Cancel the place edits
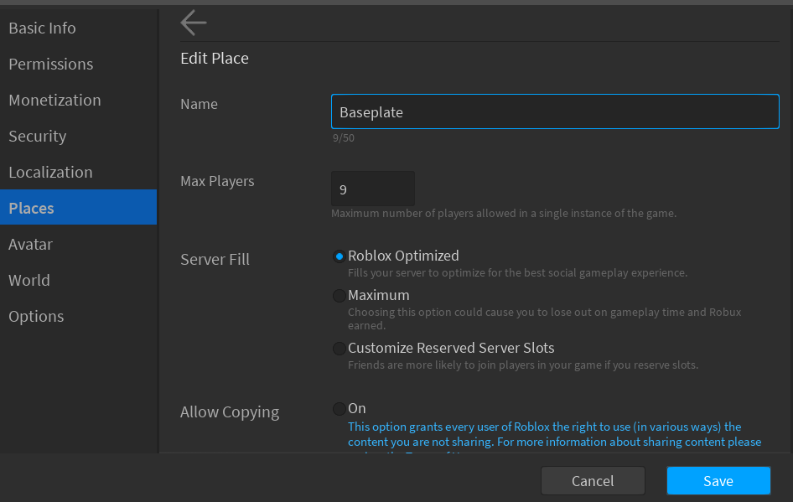This screenshot has width=793, height=502. [593, 480]
